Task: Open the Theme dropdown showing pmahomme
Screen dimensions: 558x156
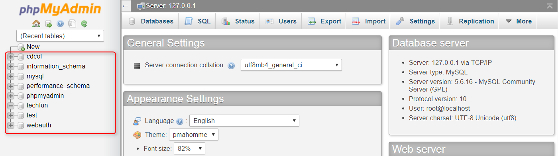Action: (194, 135)
